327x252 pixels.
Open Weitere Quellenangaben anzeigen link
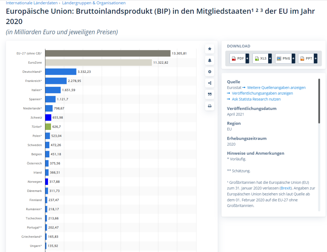coord(276,87)
